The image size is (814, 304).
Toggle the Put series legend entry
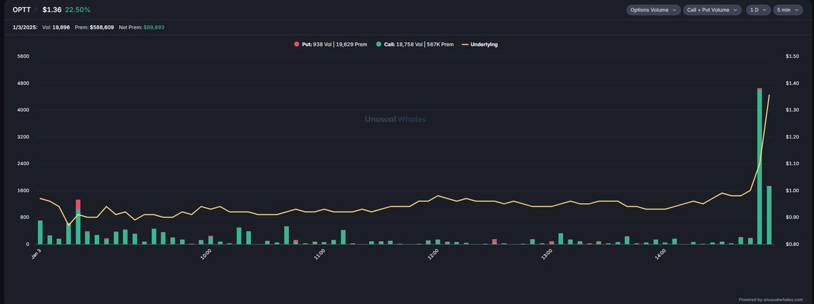tap(331, 44)
